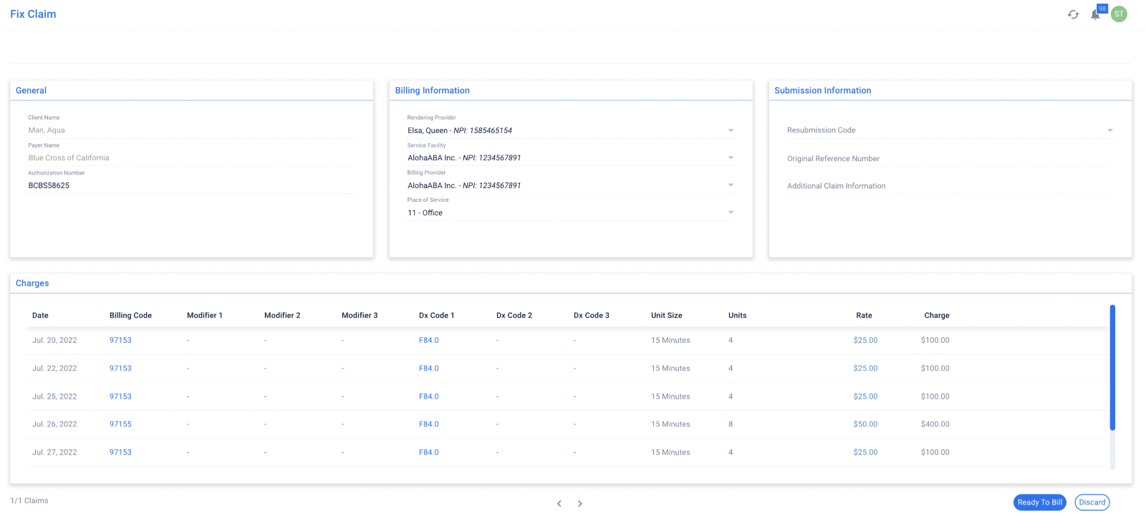Click units value 8 in charges
The width and height of the screenshot is (1146, 526).
pos(731,424)
